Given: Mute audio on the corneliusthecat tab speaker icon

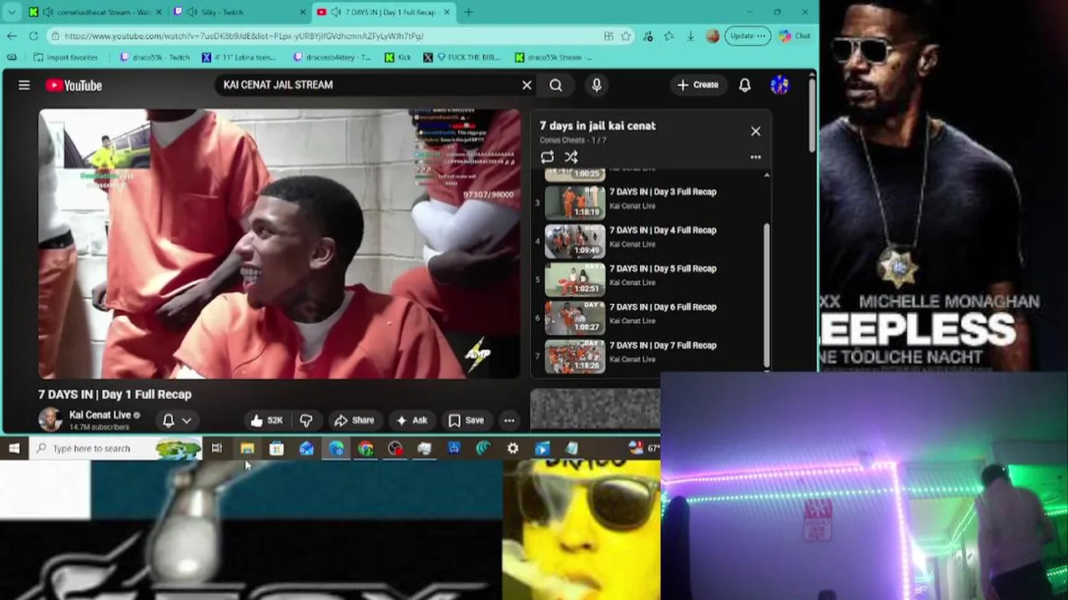Looking at the screenshot, I should pyautogui.click(x=48, y=12).
